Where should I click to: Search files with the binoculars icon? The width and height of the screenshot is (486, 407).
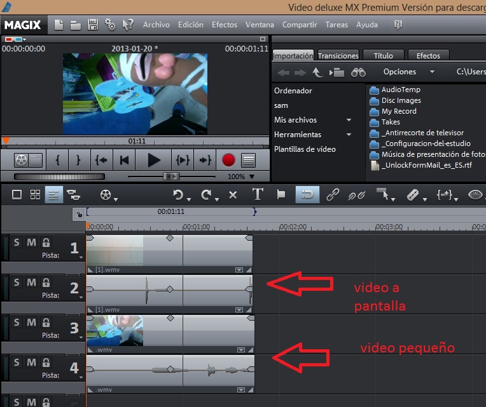pos(358,72)
